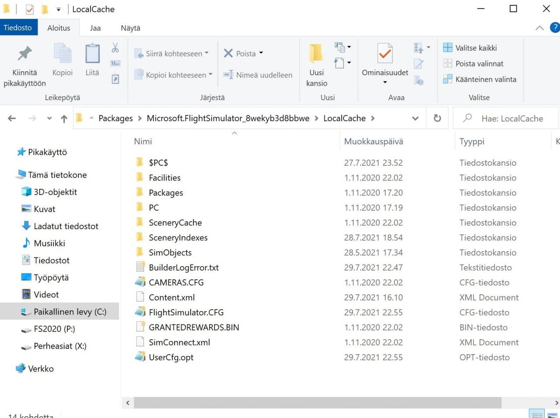Select the SimObjects folder
The height and width of the screenshot is (418, 560).
tap(170, 252)
